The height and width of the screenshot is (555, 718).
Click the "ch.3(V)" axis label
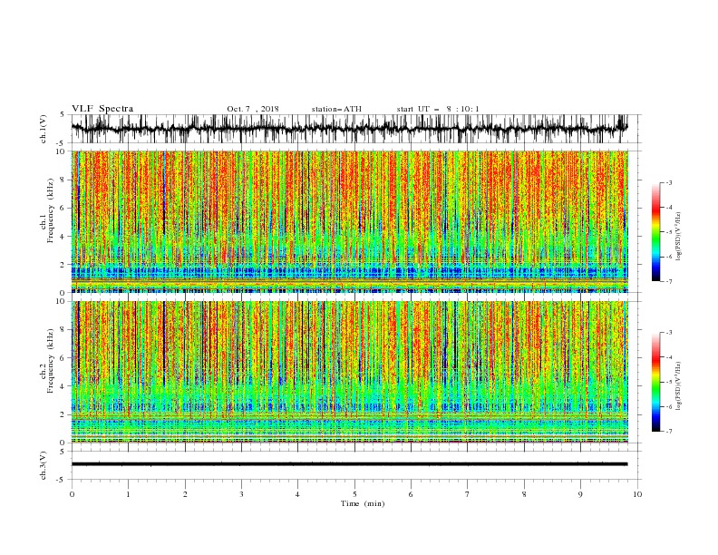click(44, 465)
